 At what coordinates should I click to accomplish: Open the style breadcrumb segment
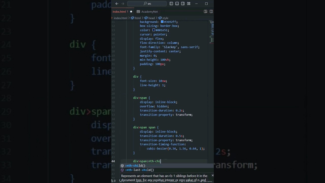coord(165,18)
